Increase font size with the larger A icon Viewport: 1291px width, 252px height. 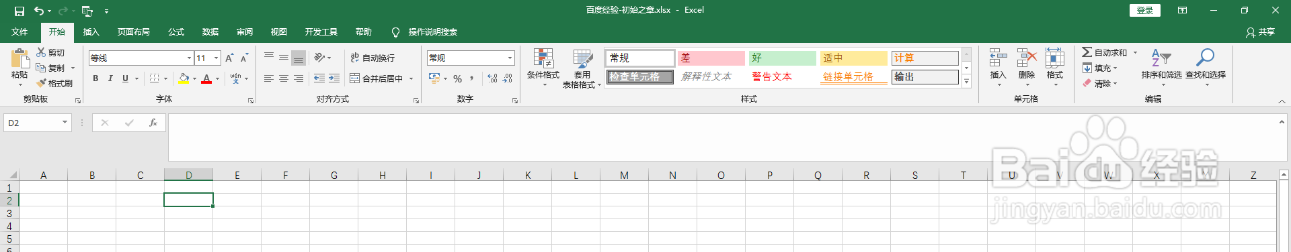229,58
